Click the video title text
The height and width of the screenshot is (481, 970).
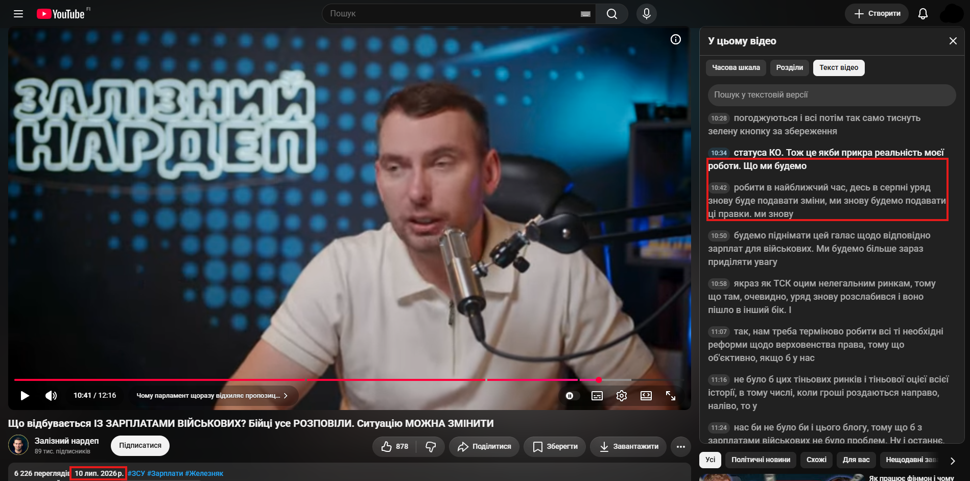pyautogui.click(x=251, y=423)
